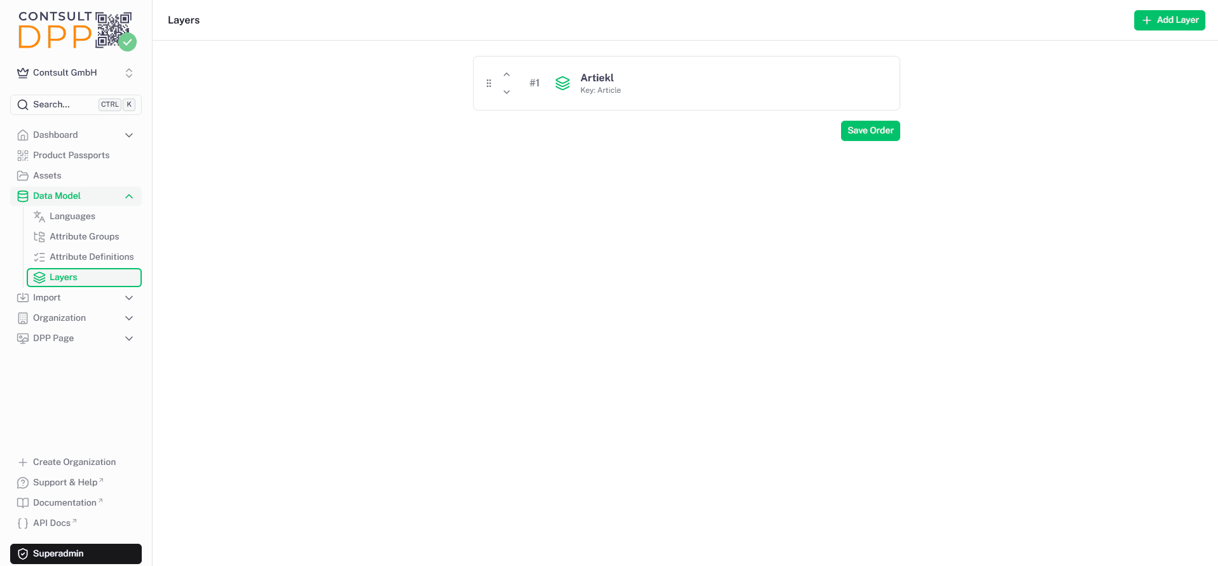The width and height of the screenshot is (1218, 566).
Task: Open Dashboard in the sidebar
Action: coord(76,135)
